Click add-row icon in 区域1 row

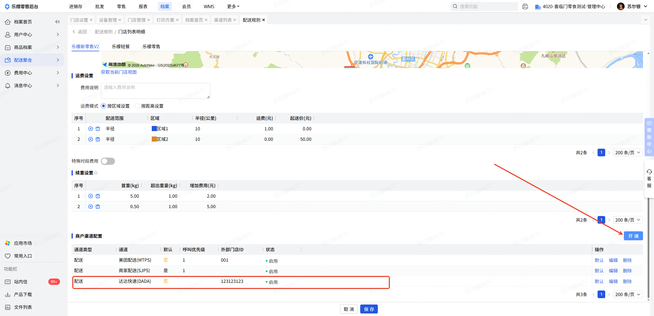click(90, 129)
